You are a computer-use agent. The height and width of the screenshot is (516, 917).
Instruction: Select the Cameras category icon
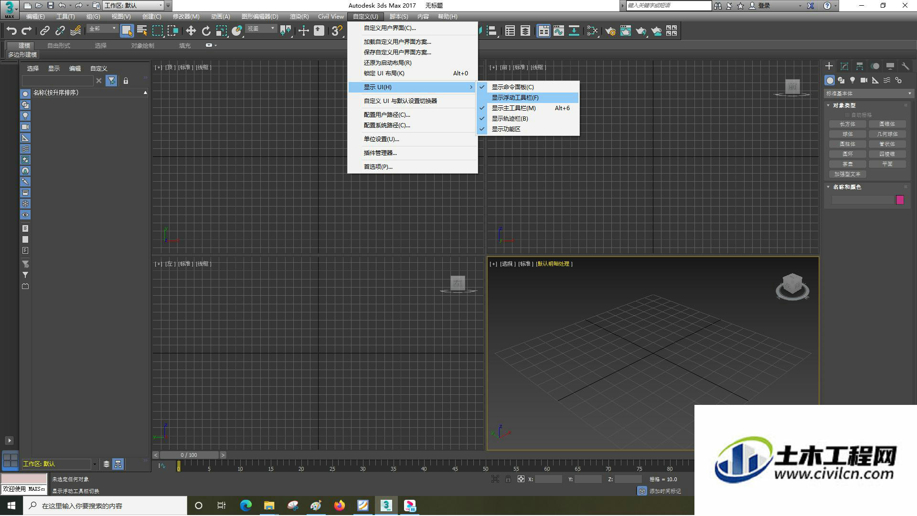click(x=864, y=80)
